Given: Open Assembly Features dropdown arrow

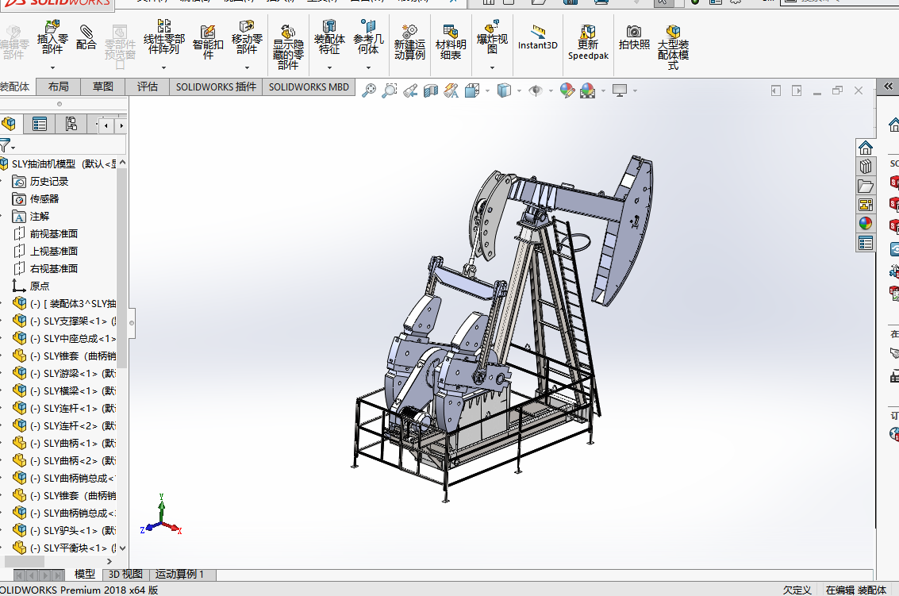Looking at the screenshot, I should tap(329, 67).
